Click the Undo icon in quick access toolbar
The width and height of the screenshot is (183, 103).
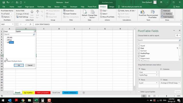pos(8,2)
